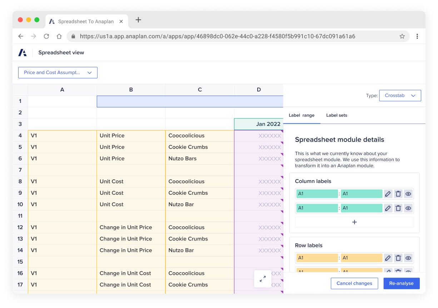Viewport: 438px width, 308px height.
Task: Select the Spreadsheet To Anaplan browser tab
Action: (86, 21)
